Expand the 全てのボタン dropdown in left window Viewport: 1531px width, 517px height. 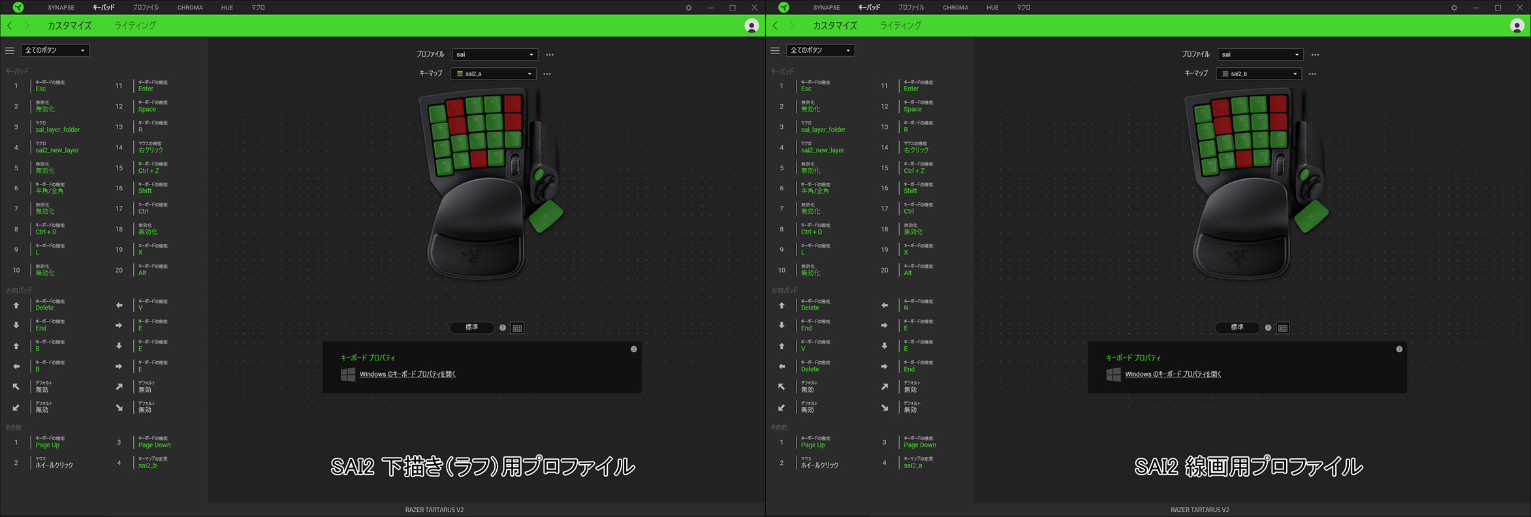pos(55,50)
